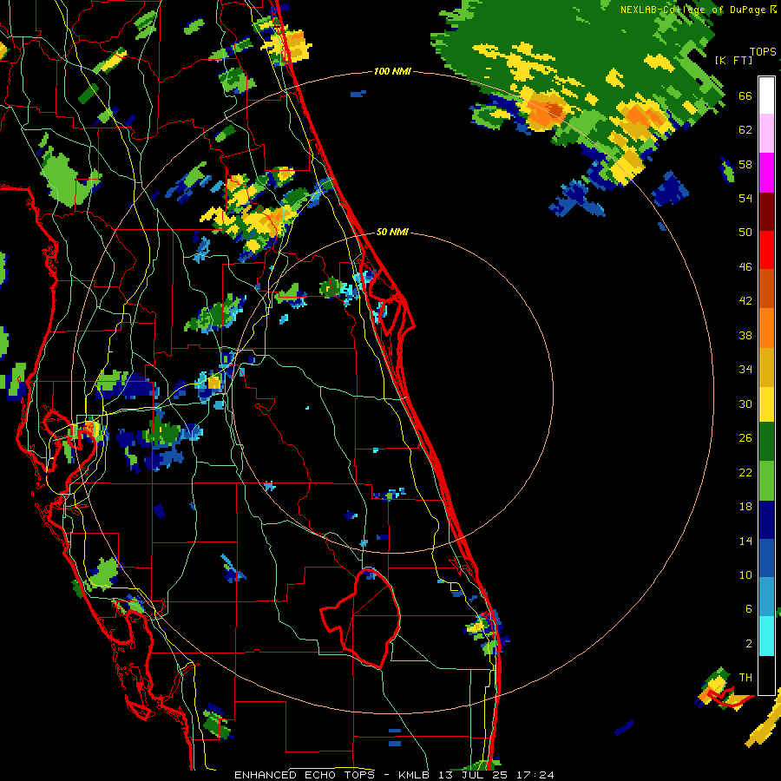
Task: Click the 54 legend value
Action: point(745,198)
